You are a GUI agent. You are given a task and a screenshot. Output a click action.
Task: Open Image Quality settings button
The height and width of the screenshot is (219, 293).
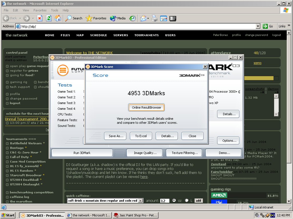145,153
